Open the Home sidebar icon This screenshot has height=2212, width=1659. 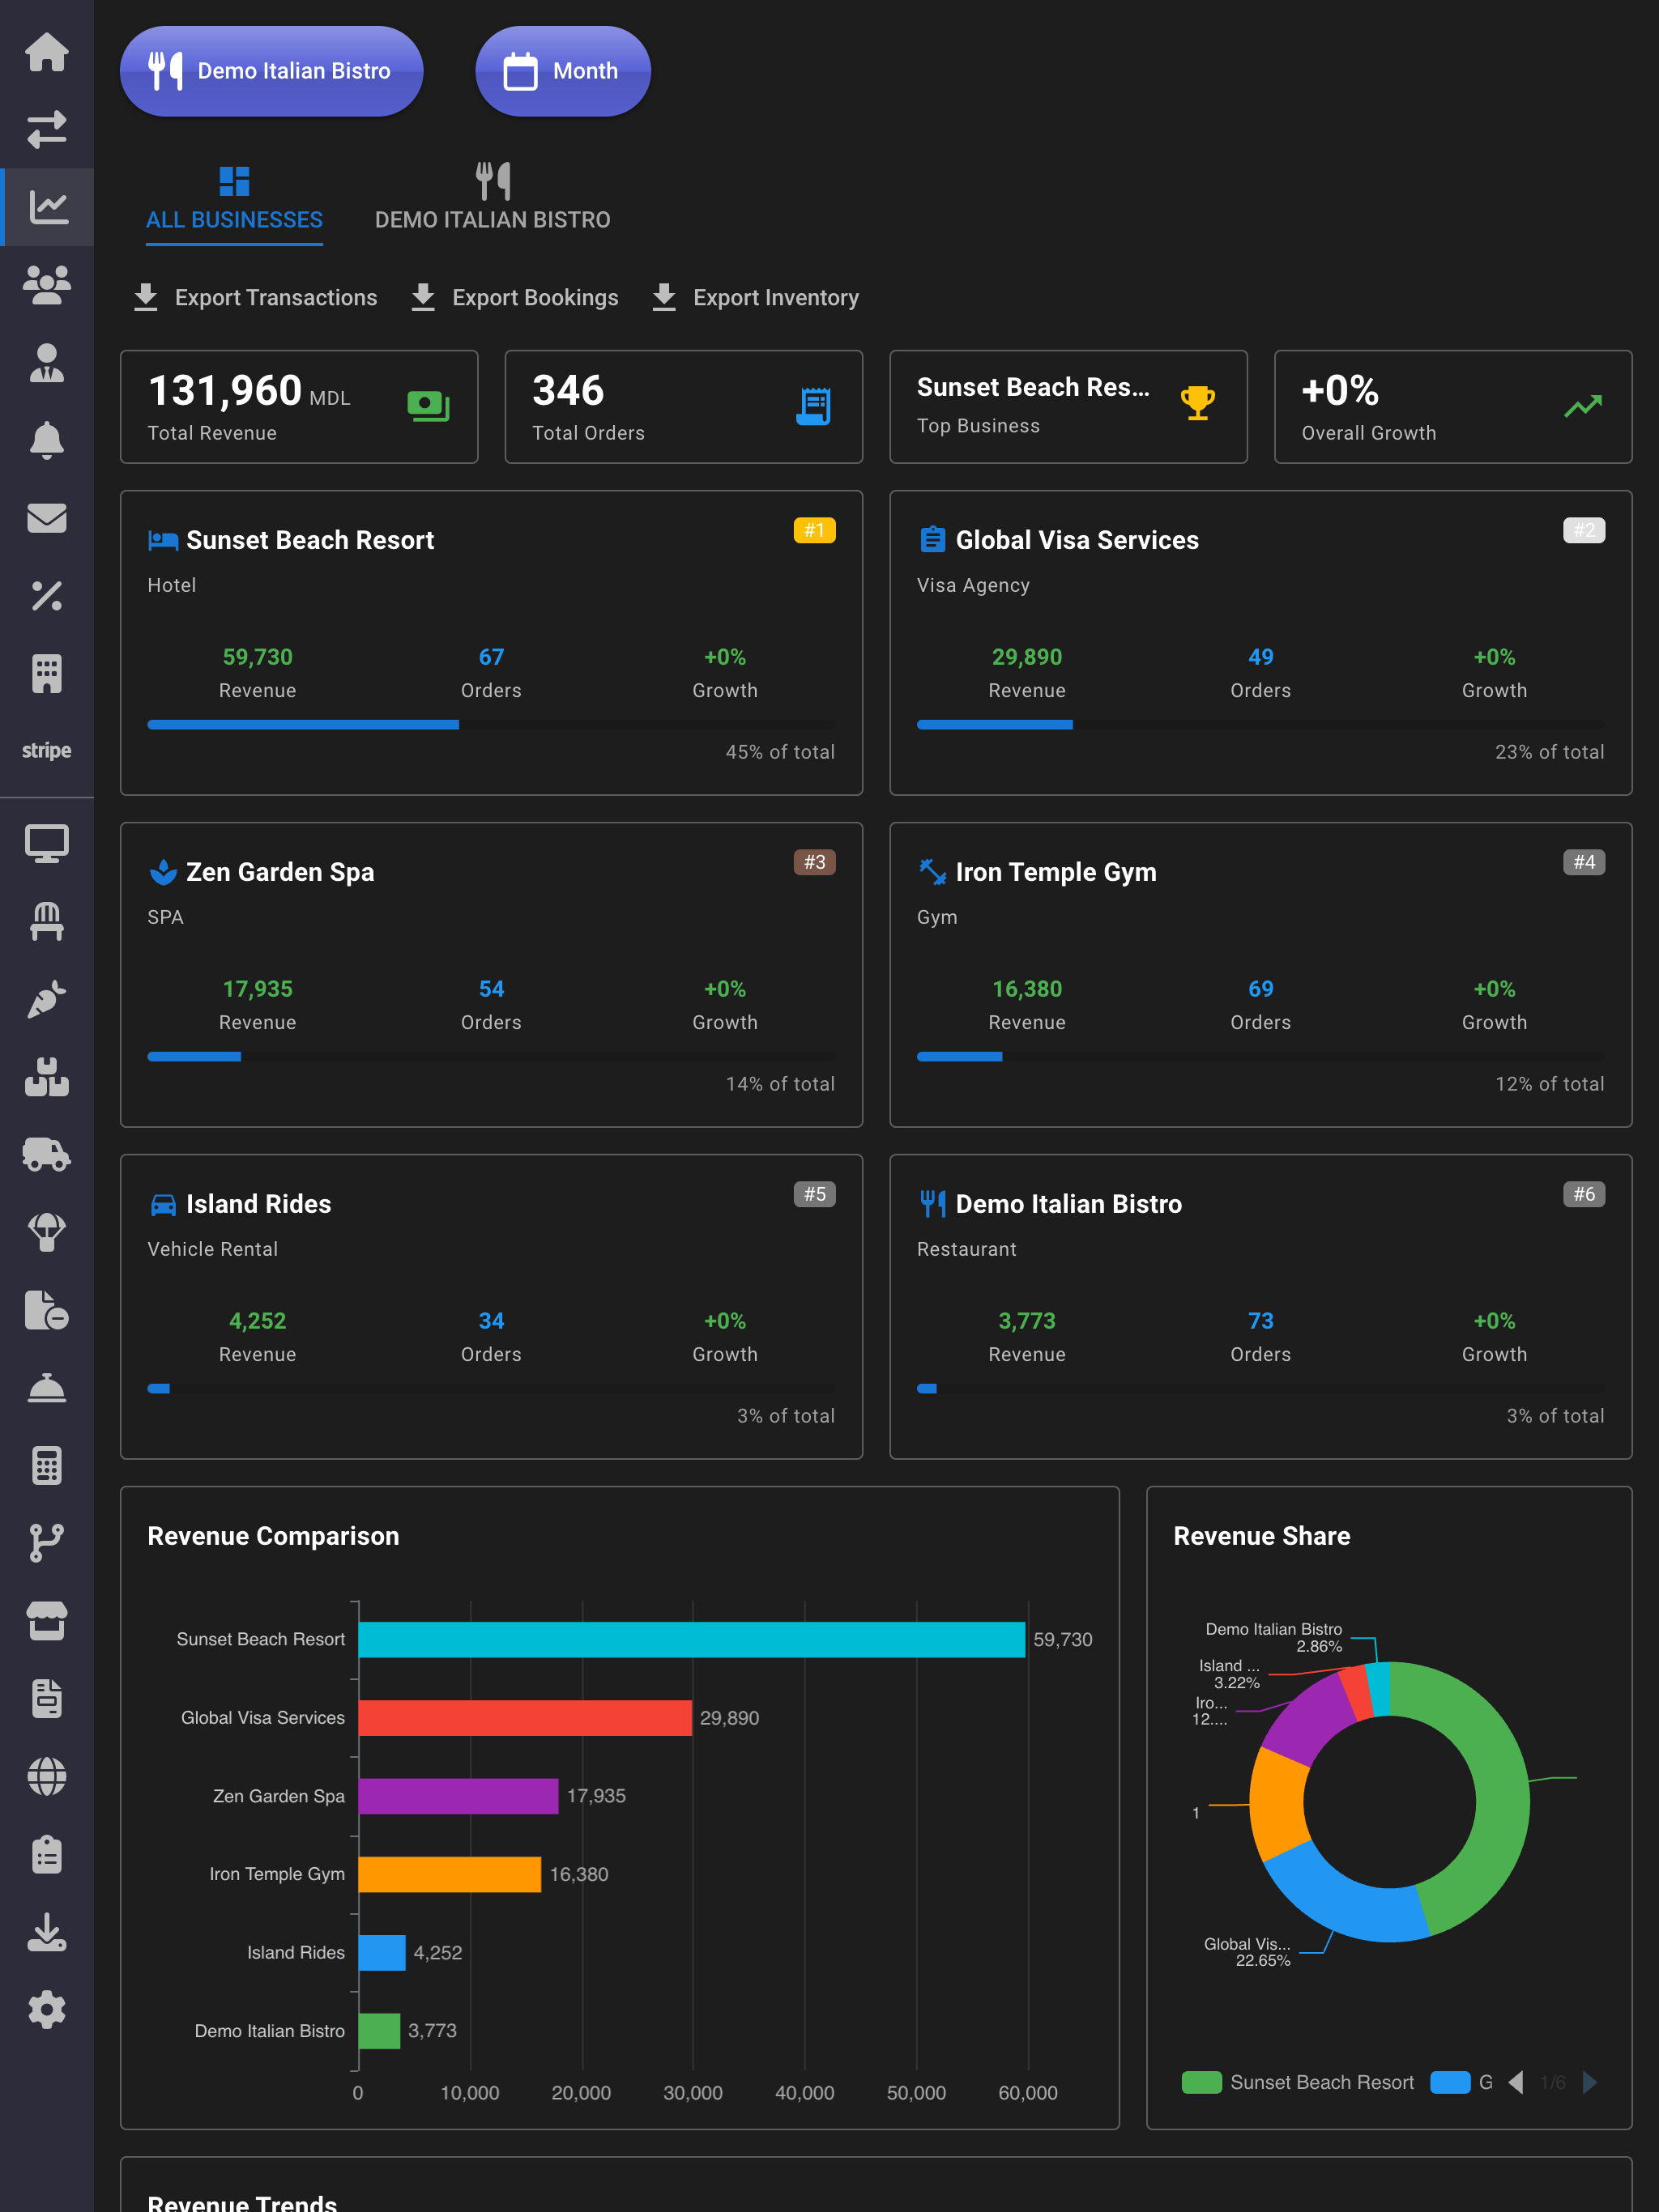[x=47, y=52]
